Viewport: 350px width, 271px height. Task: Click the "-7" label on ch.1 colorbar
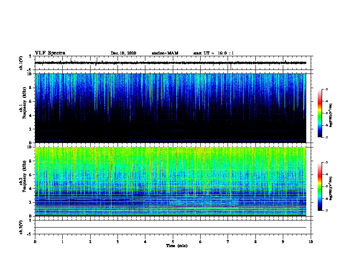tap(326, 137)
